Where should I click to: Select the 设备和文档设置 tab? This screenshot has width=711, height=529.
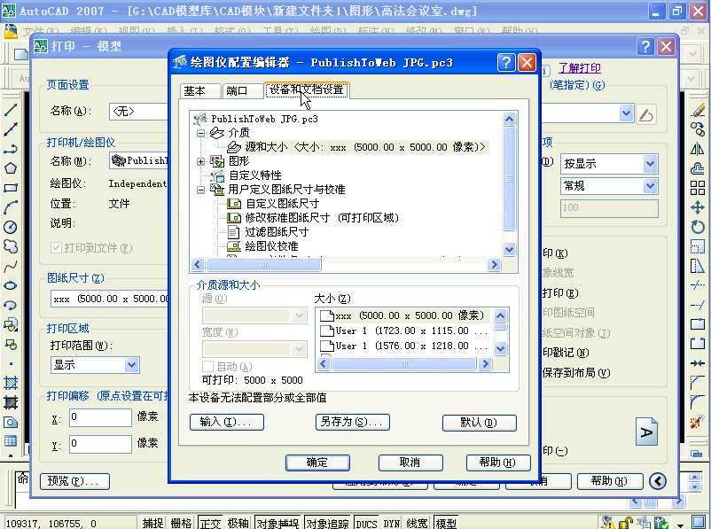[x=307, y=89]
